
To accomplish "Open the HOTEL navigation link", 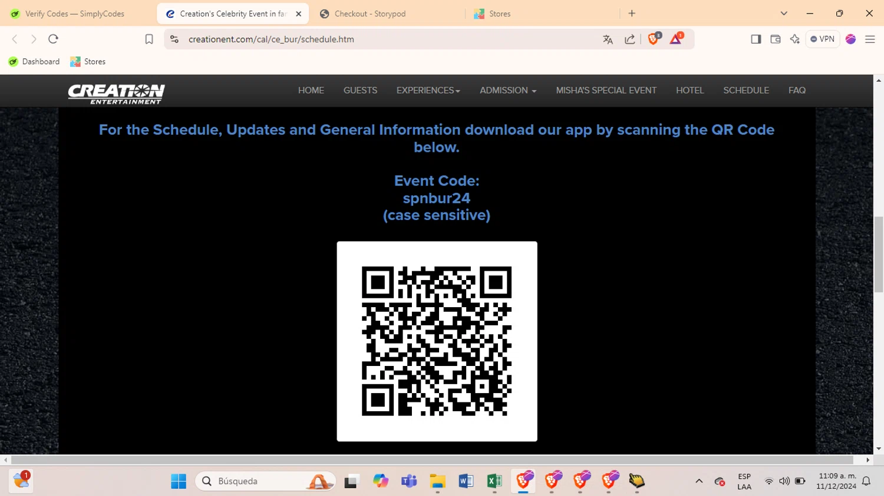I will coord(690,90).
